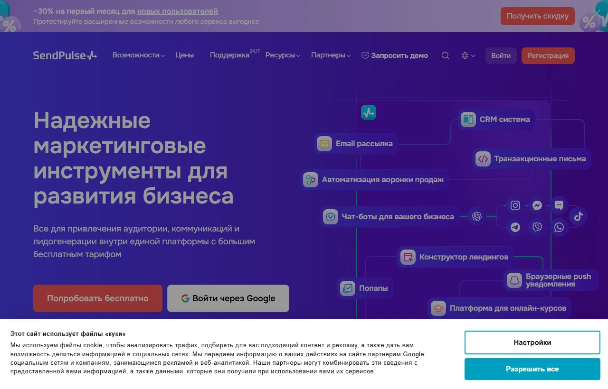
Task: Expand the Партнеры dropdown
Action: pyautogui.click(x=331, y=55)
